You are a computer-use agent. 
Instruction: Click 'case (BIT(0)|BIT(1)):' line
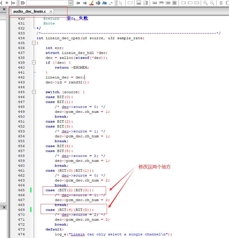click(70, 170)
